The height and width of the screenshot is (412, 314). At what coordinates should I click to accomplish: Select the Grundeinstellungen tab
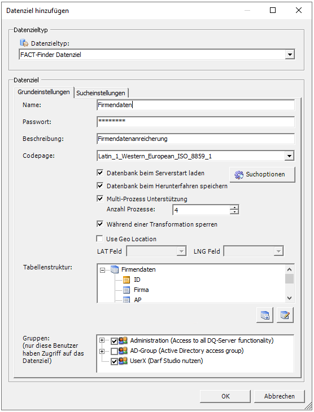[43, 92]
